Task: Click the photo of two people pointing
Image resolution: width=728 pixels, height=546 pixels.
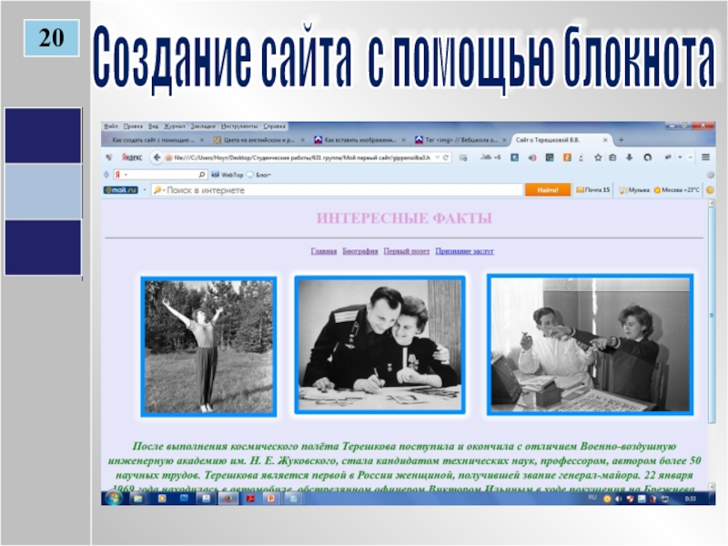Action: 590,345
